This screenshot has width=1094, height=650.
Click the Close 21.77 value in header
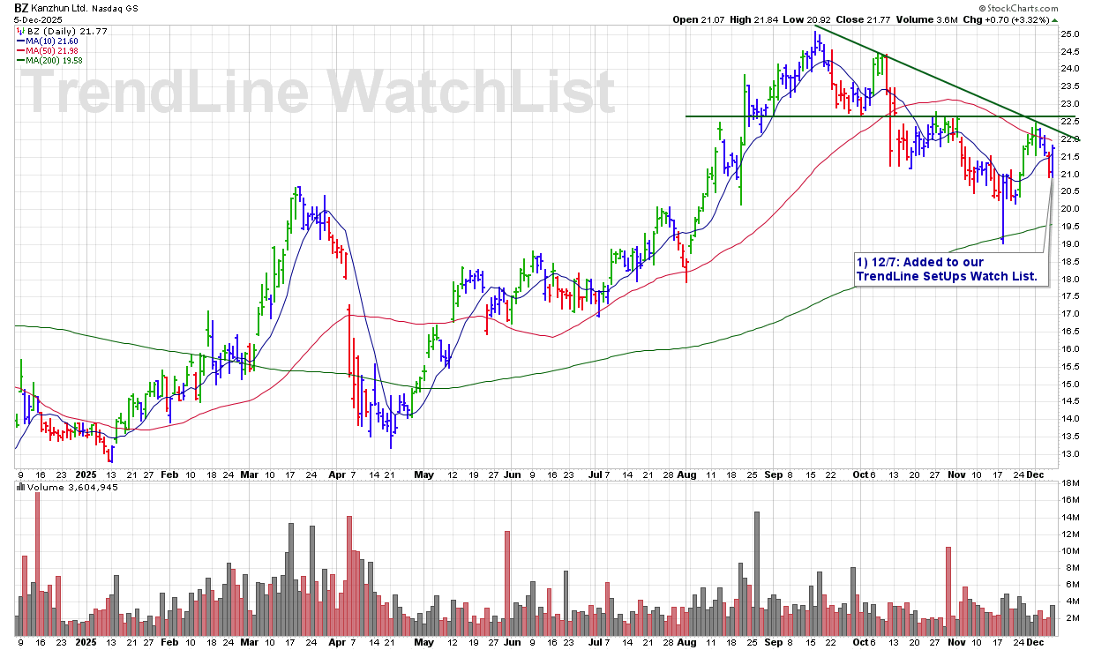coord(846,19)
